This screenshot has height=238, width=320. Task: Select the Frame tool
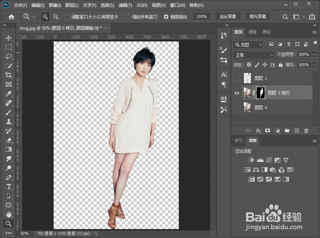pyautogui.click(x=8, y=84)
